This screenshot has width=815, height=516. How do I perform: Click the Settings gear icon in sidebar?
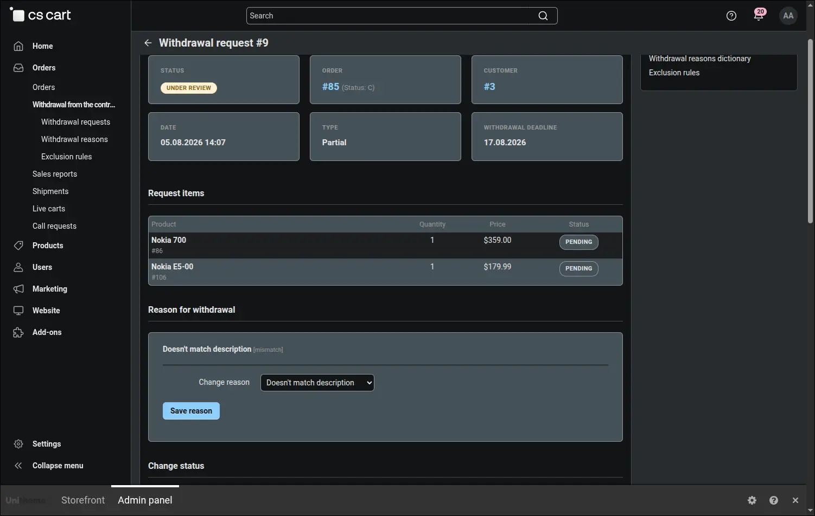(x=18, y=444)
